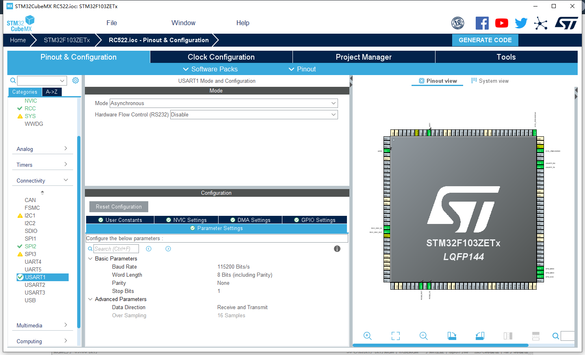Open the ST 10-year anniversary badge icon

[x=458, y=23]
